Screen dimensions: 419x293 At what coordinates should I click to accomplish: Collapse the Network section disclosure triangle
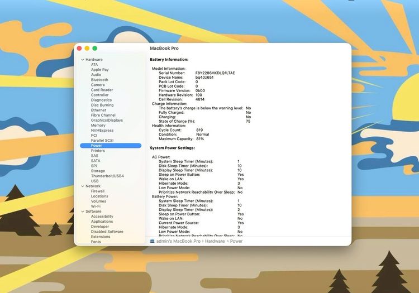click(x=83, y=186)
